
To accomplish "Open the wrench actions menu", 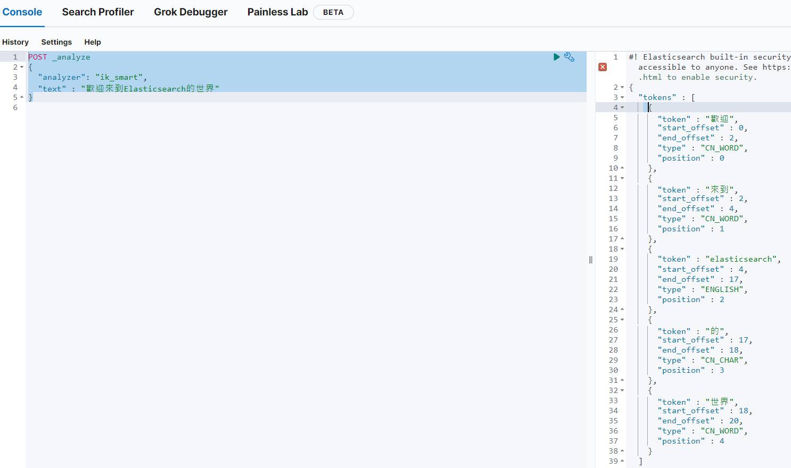I will coord(569,57).
